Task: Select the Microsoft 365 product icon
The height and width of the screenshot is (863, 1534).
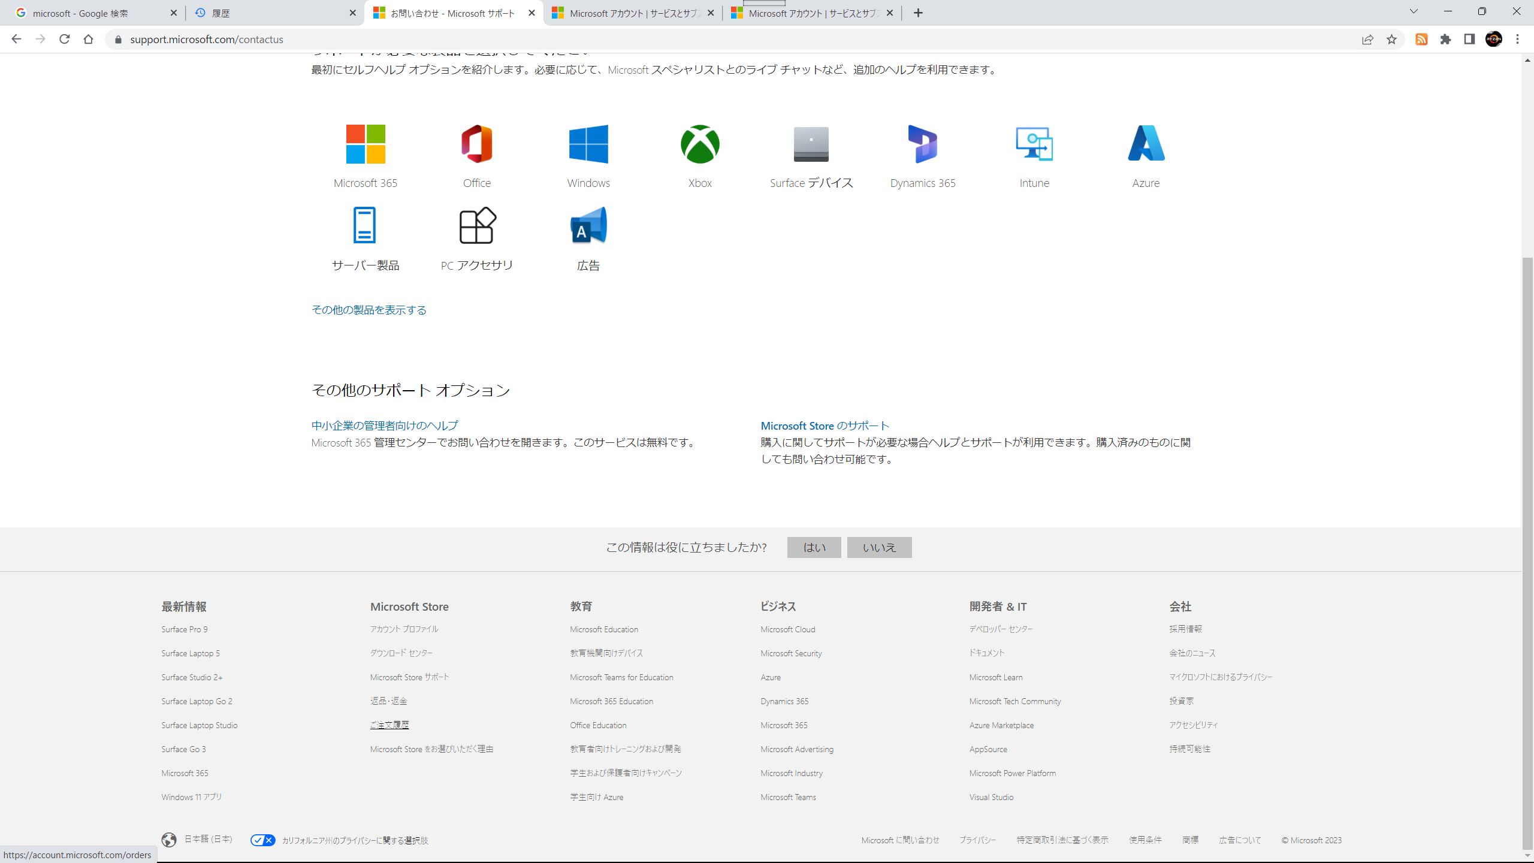Action: [x=366, y=144]
